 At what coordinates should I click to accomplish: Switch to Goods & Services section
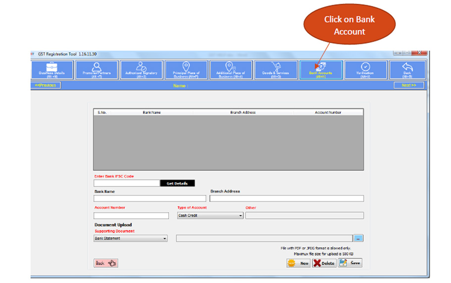[x=275, y=70]
